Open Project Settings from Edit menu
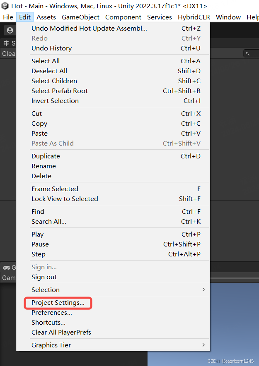259x366 pixels. (58, 303)
